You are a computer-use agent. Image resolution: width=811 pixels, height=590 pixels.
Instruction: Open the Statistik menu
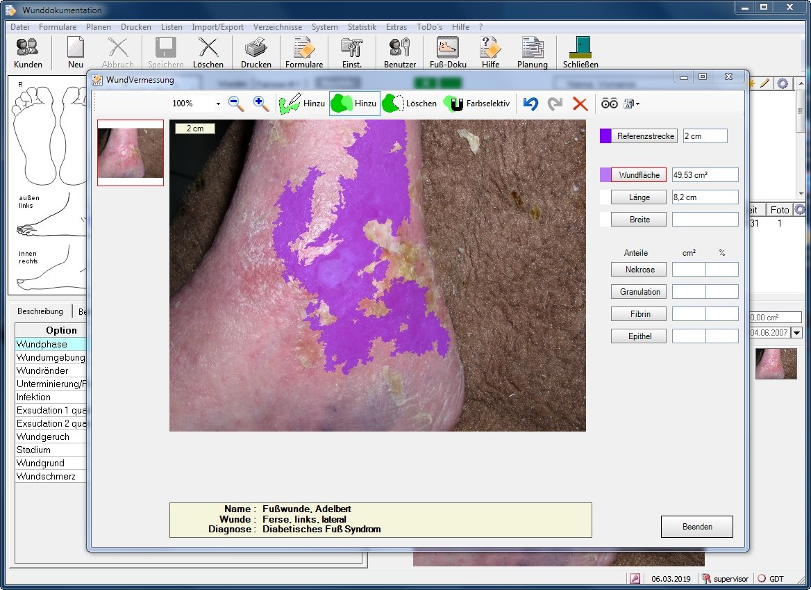pyautogui.click(x=362, y=27)
